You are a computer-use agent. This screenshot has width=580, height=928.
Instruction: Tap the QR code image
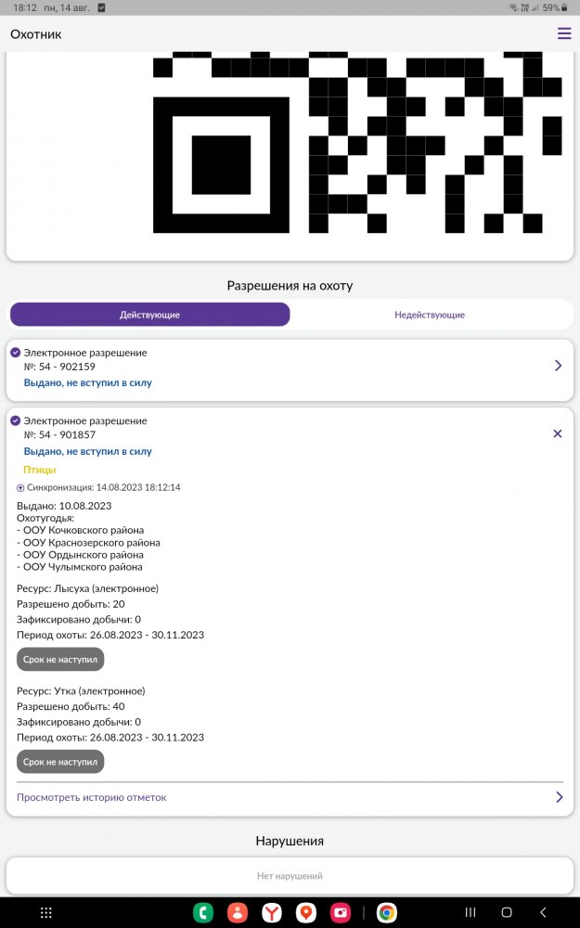(357, 144)
